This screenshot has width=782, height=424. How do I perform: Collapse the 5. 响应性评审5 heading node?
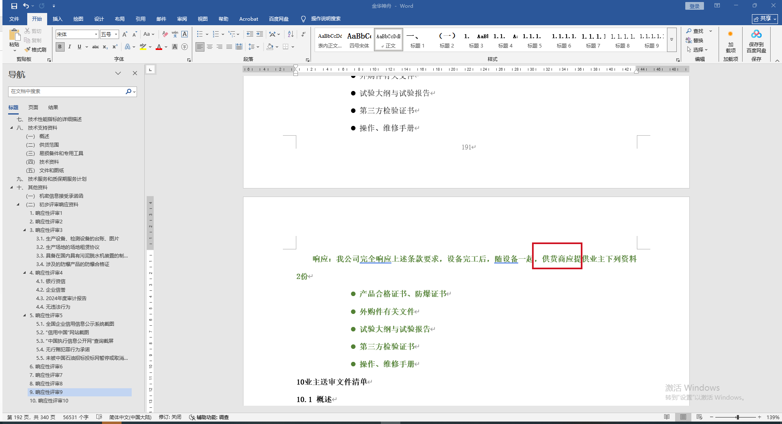click(24, 315)
